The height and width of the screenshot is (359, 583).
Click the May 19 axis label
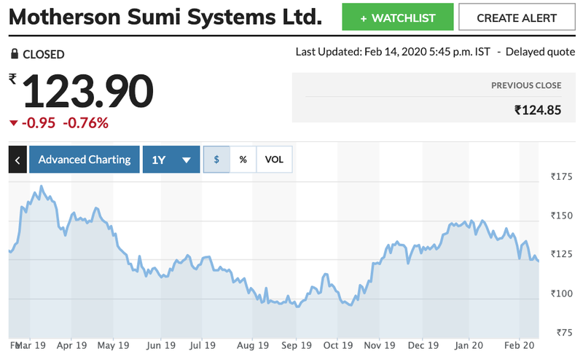pos(113,345)
